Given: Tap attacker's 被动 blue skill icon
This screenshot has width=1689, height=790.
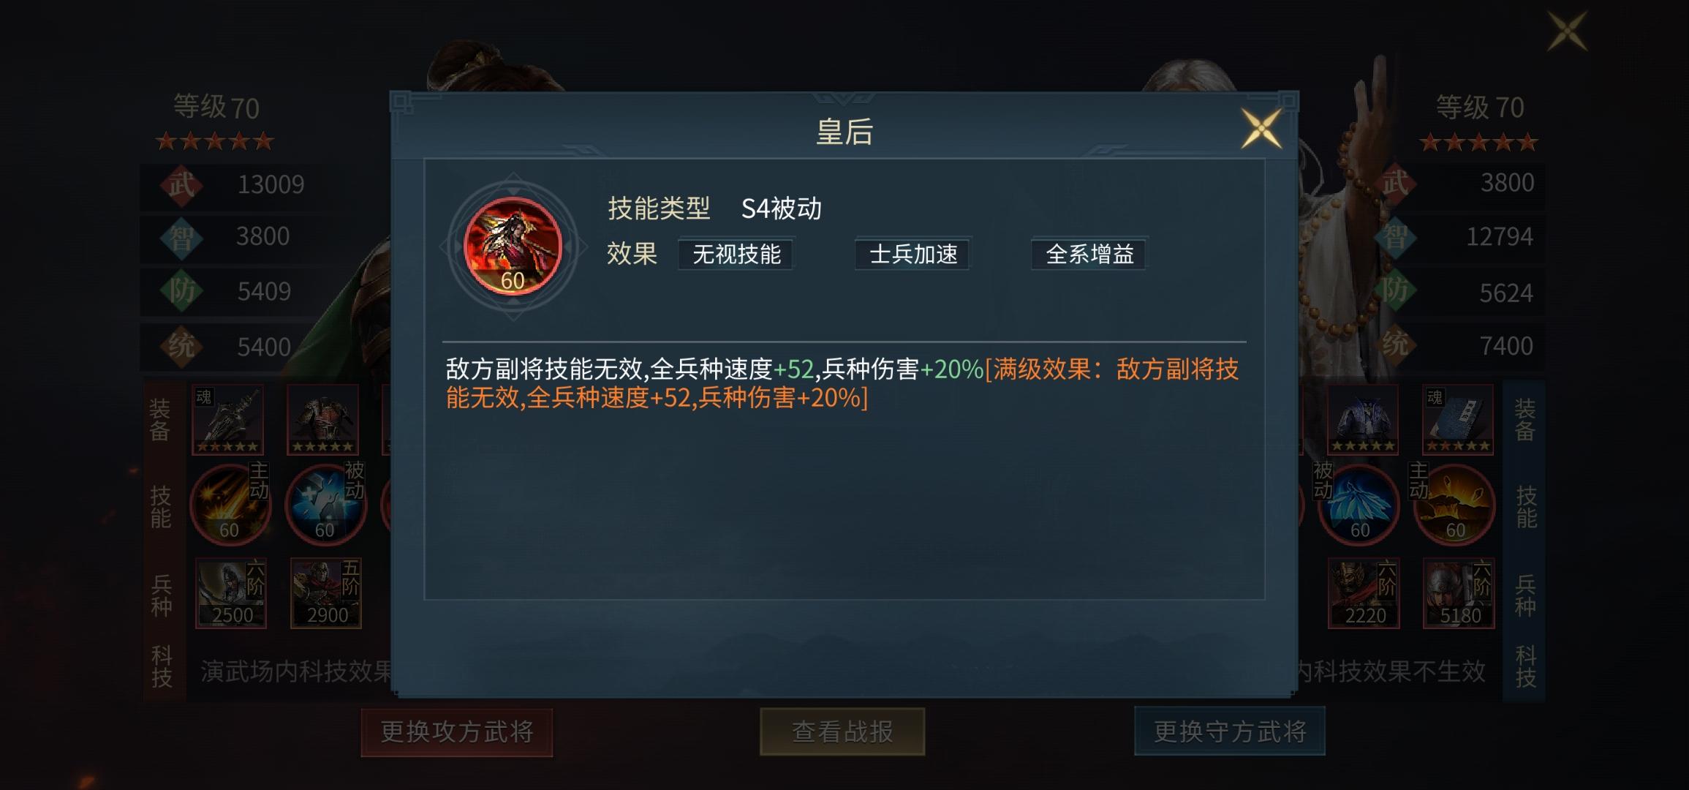Looking at the screenshot, I should click(325, 505).
